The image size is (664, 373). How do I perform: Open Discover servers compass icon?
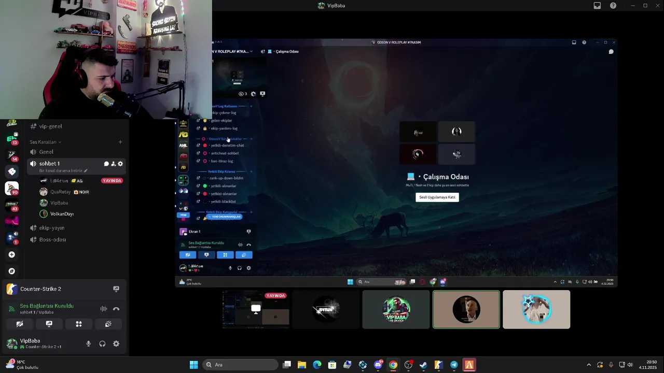[12, 271]
